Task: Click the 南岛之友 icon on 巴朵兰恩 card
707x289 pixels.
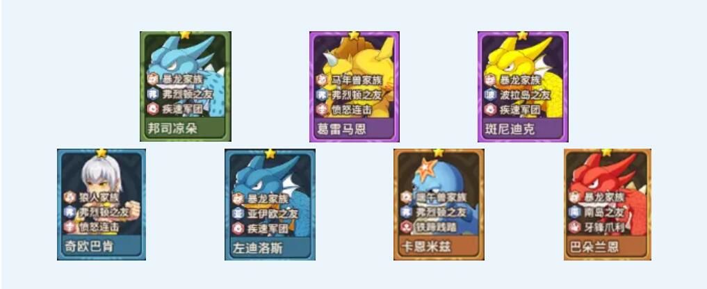Action: (575, 212)
